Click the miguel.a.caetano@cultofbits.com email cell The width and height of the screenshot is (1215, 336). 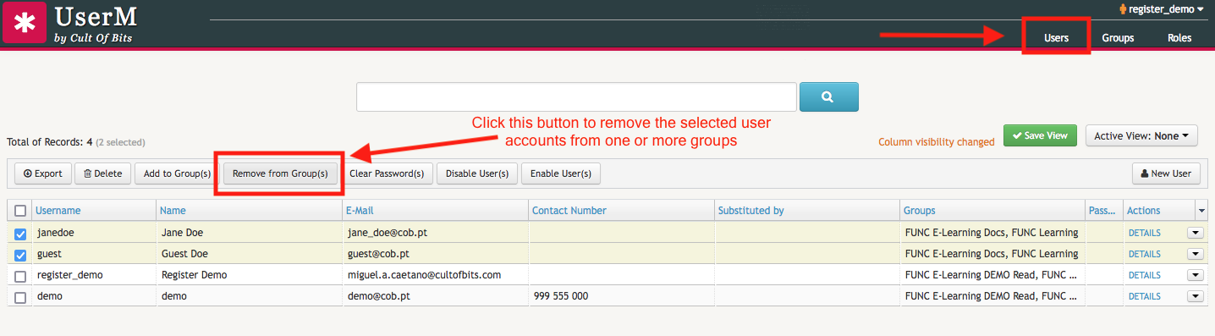pos(424,275)
